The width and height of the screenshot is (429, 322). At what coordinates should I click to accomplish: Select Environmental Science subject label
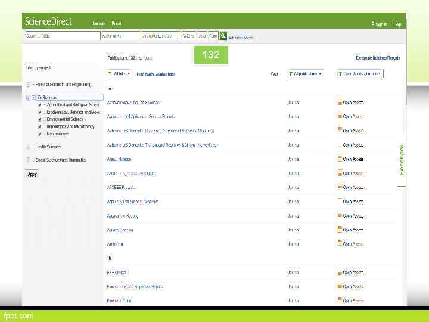[65, 119]
